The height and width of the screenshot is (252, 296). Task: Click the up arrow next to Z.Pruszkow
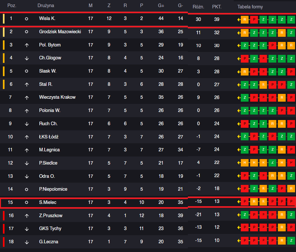point(27,216)
